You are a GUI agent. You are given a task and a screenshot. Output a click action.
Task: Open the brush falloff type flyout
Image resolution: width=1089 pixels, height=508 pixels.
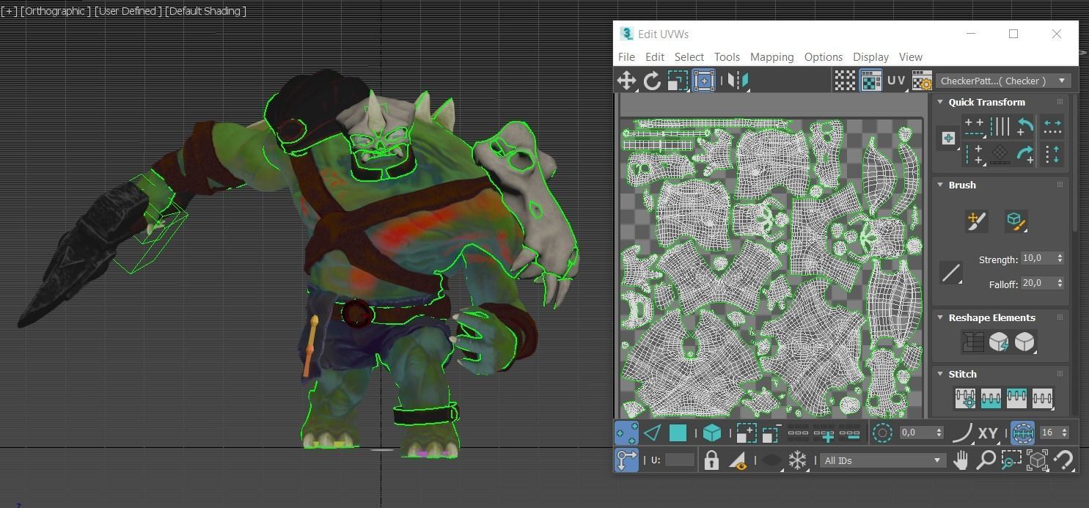(x=951, y=273)
